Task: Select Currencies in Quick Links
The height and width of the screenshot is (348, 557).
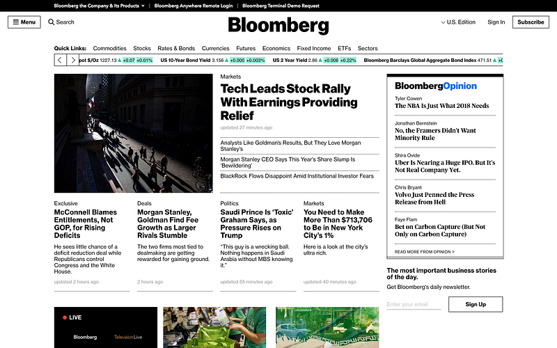Action: pos(215,48)
